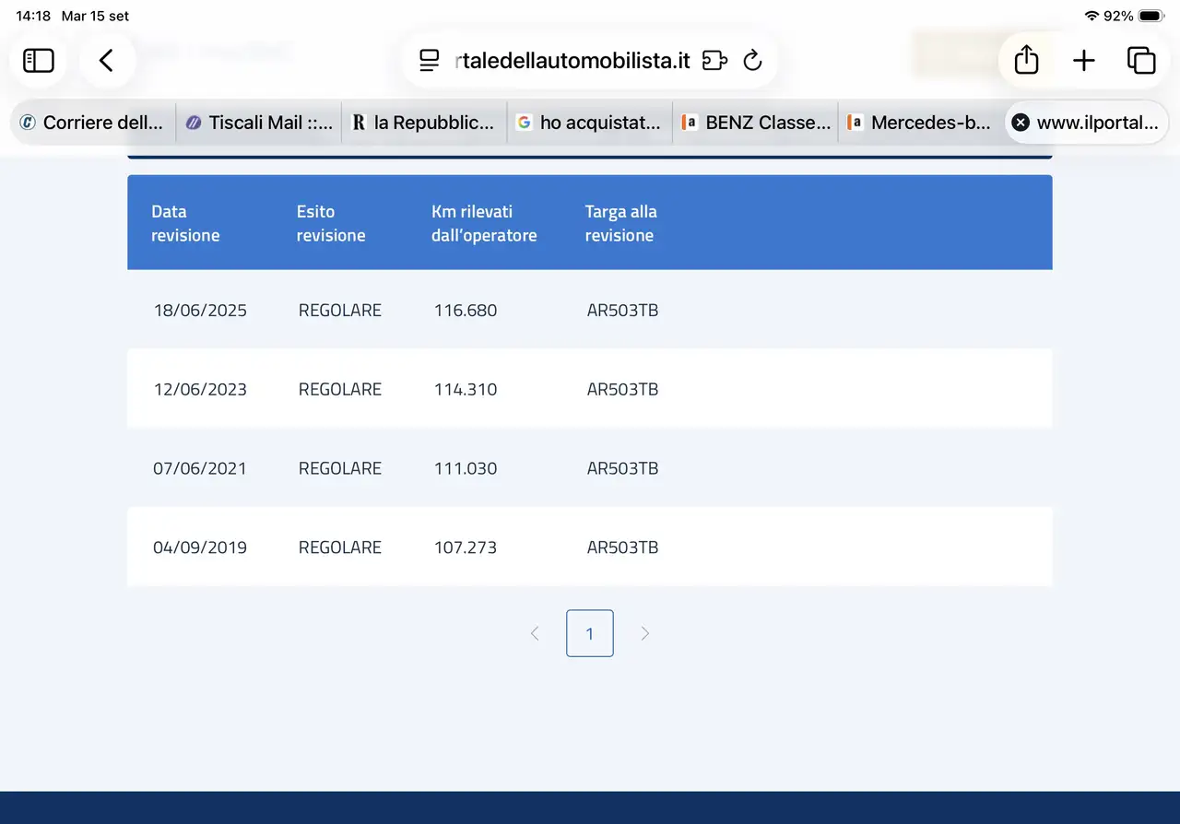Switch to Tiscali Mail tab
This screenshot has height=824, width=1180.
(x=259, y=123)
